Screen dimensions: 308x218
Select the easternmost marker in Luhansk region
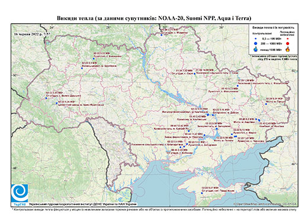pyautogui.click(x=266, y=104)
